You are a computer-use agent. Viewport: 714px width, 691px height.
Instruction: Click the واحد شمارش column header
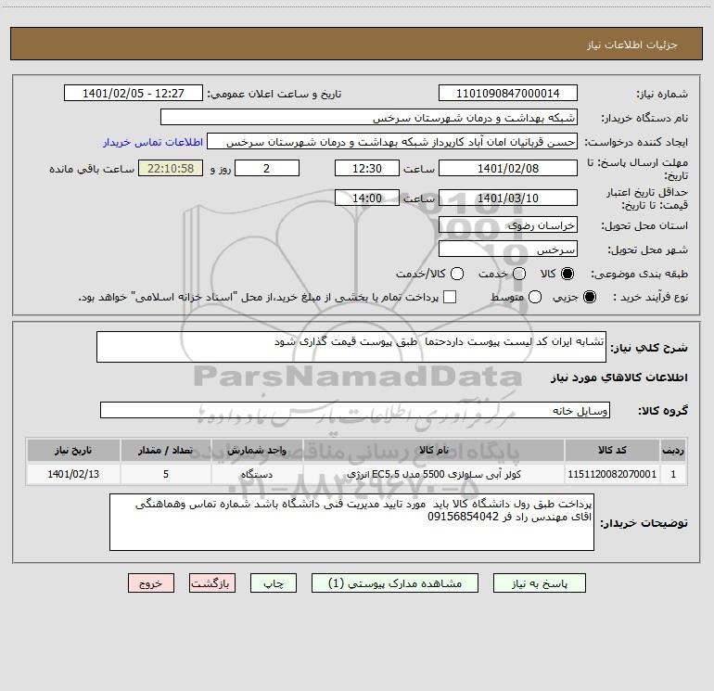click(x=257, y=450)
